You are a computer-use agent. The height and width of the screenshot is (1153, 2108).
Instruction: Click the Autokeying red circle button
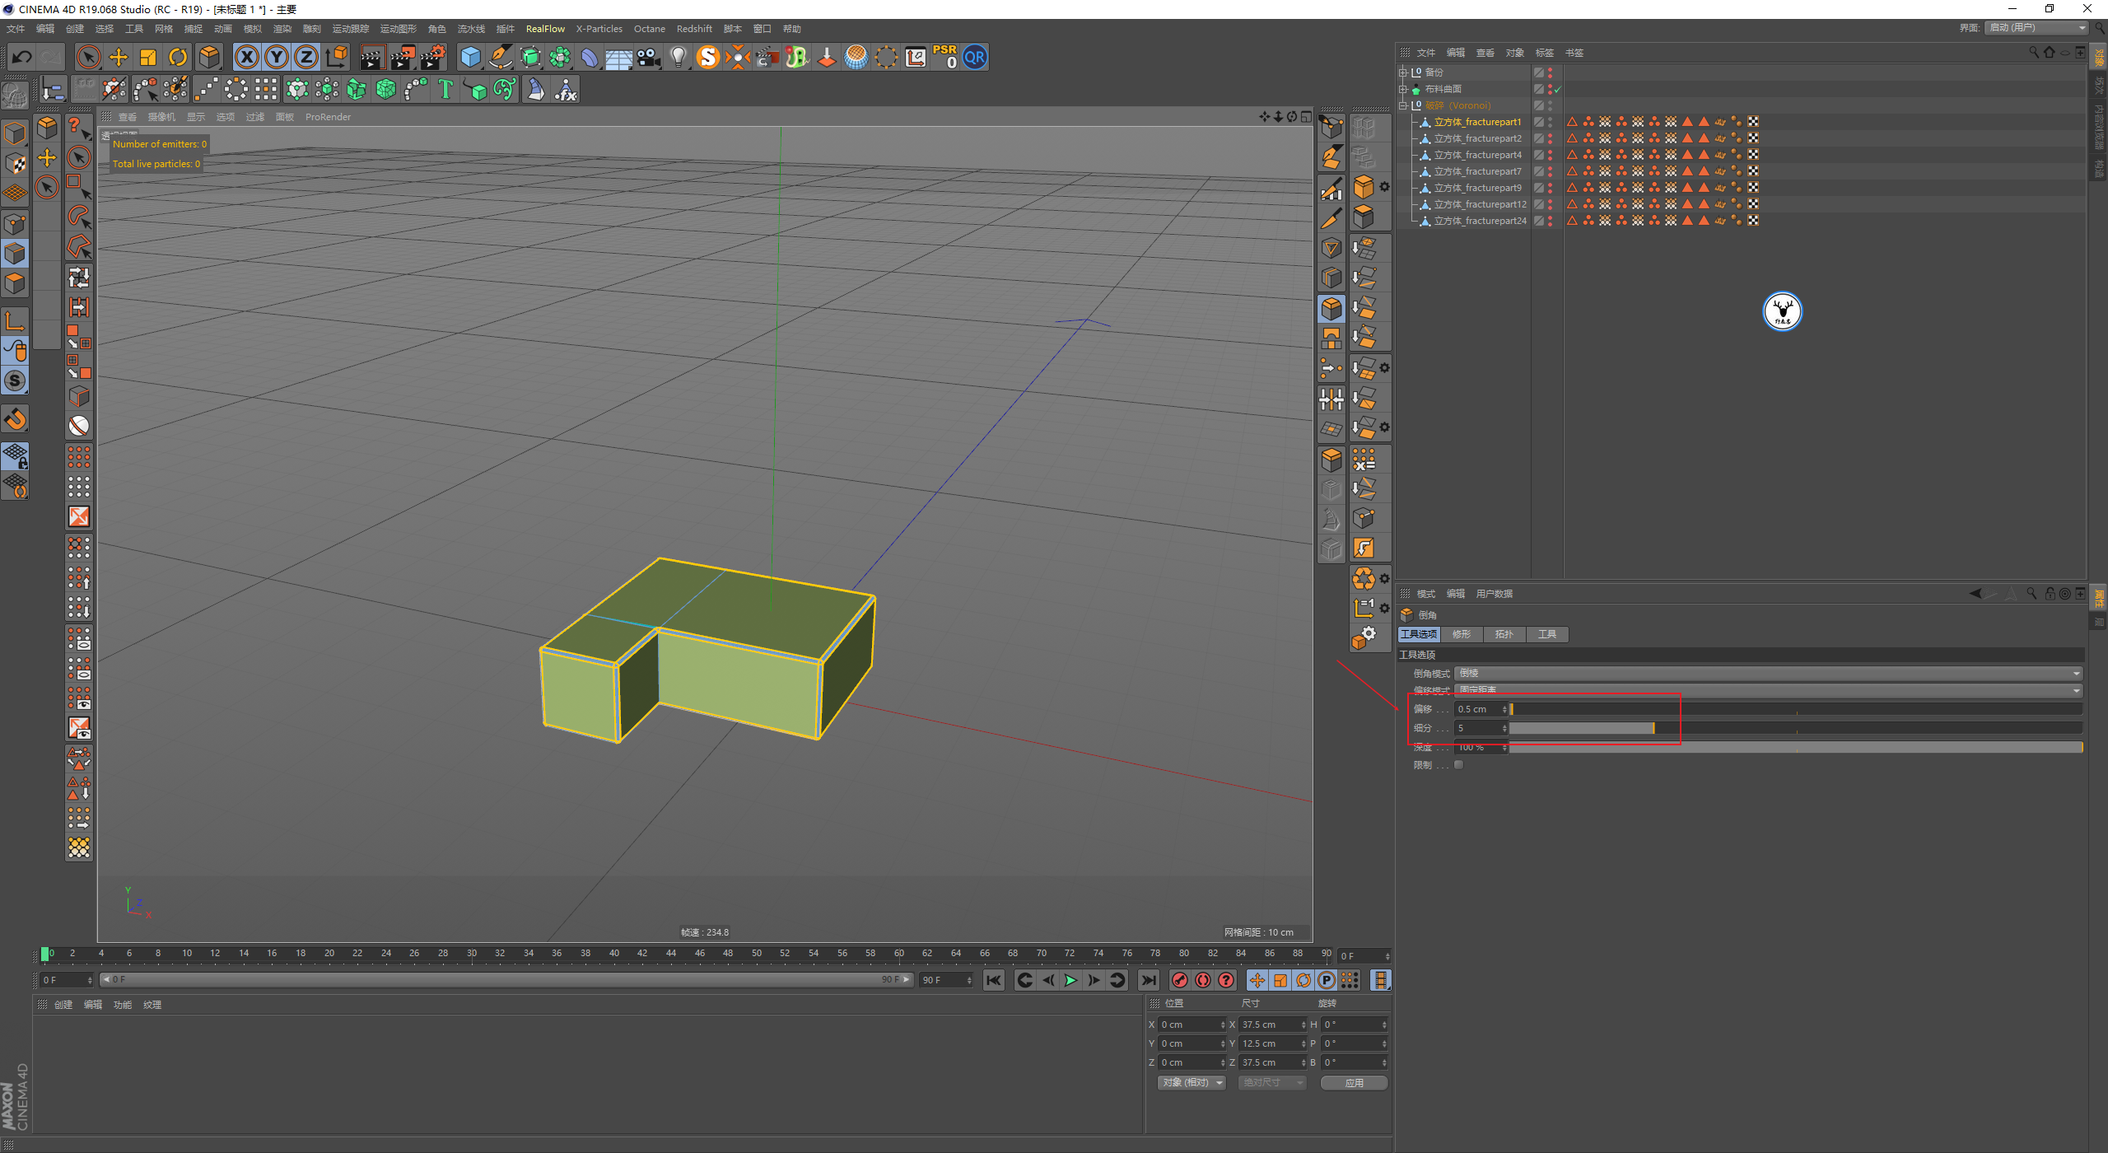[1203, 980]
